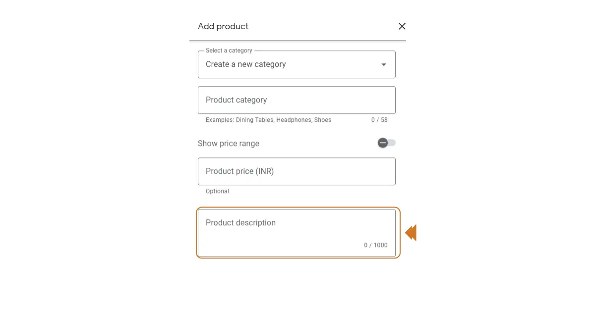Click the "Examples: Dining Tables, Headphones, Shoes" hint
The height and width of the screenshot is (311, 595).
point(268,120)
